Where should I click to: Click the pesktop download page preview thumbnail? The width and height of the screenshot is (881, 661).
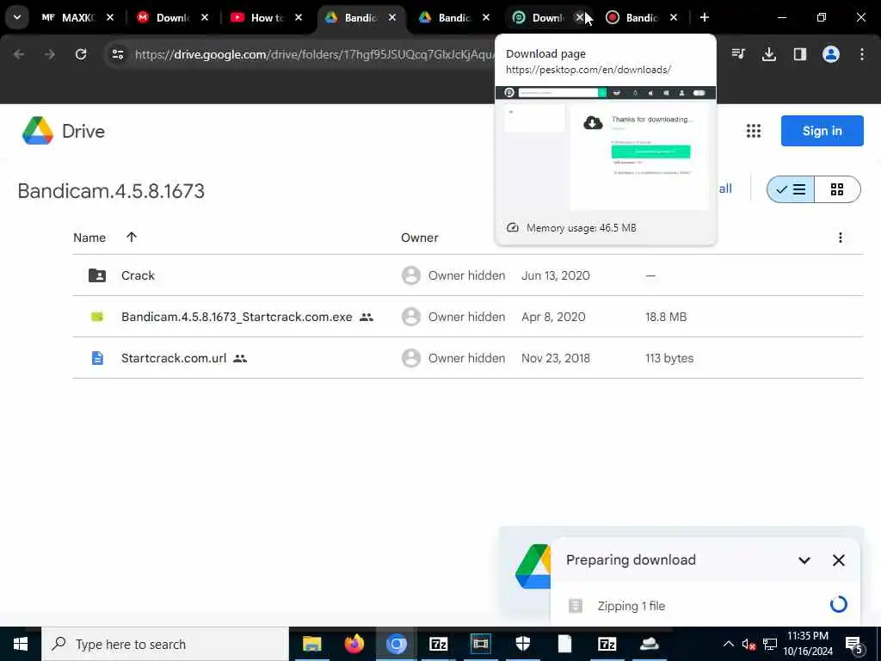pyautogui.click(x=605, y=148)
